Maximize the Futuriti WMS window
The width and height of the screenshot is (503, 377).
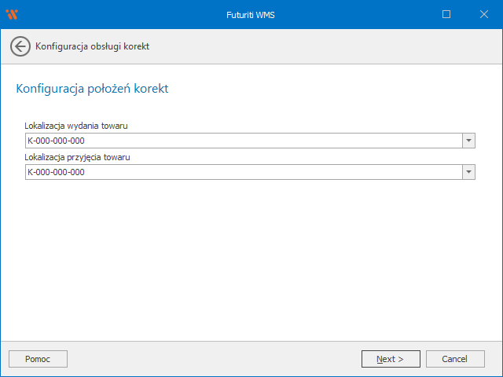coord(446,14)
